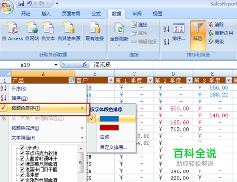
Task: Expand the 全部刷新 dropdown arrow
Action: (119, 45)
